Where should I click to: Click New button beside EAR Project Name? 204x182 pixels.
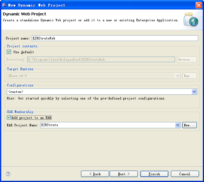(190, 125)
